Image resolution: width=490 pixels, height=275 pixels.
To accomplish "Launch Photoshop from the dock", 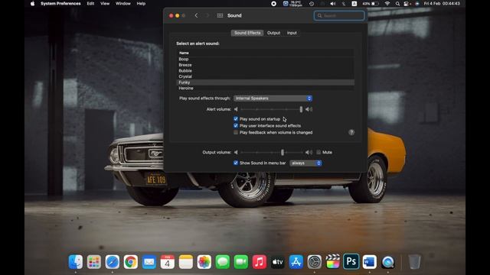I will [351, 261].
